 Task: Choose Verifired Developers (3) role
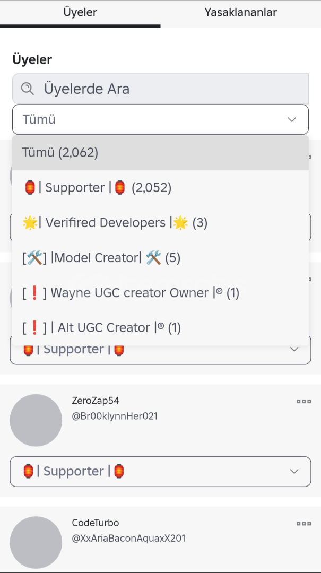pyautogui.click(x=115, y=223)
